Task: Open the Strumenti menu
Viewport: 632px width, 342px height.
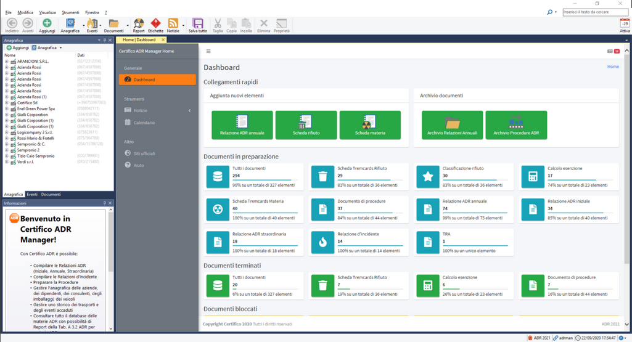Action: [x=70, y=12]
